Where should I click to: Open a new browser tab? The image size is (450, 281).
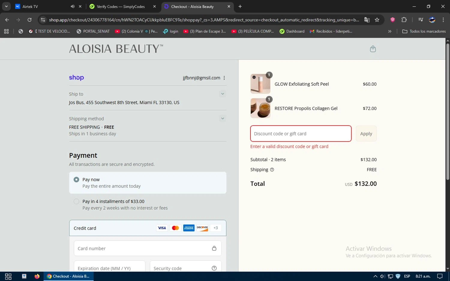(x=240, y=6)
